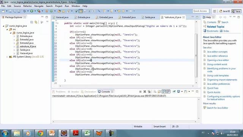Click the Save toolbar icon
The image size is (243, 137).
point(10,11)
